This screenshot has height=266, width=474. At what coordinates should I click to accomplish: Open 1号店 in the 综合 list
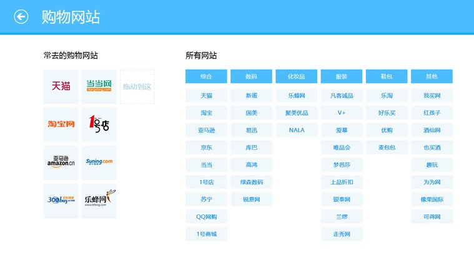click(x=206, y=182)
